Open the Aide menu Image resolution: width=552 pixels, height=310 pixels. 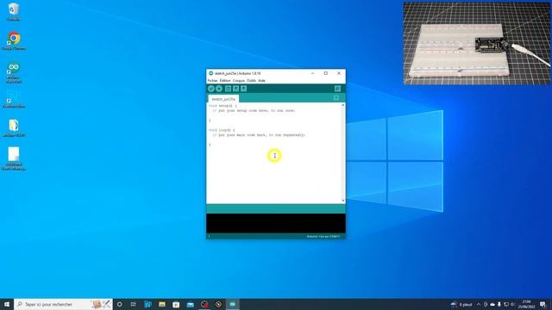(x=261, y=80)
